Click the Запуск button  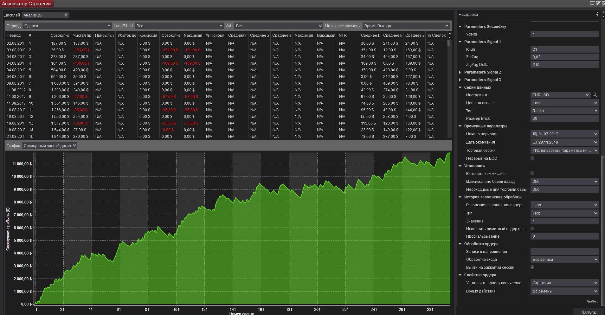pyautogui.click(x=589, y=312)
